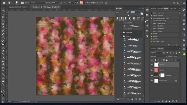Apply the Desaturate the Gold style

pos(165,21)
